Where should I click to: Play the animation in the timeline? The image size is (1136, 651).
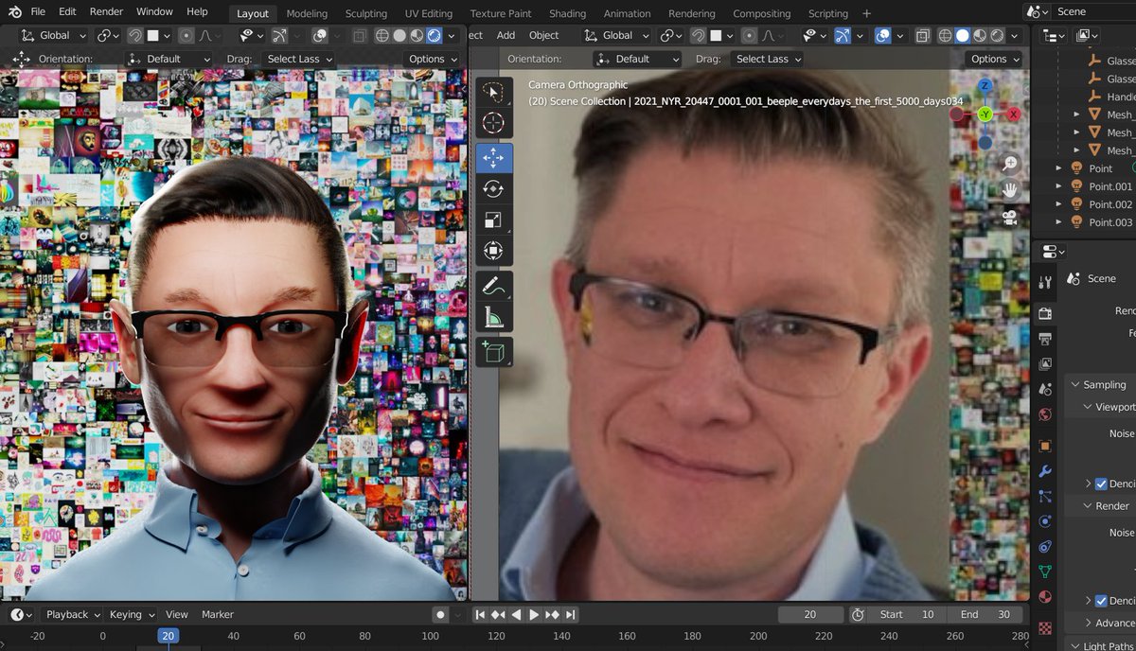click(x=534, y=615)
